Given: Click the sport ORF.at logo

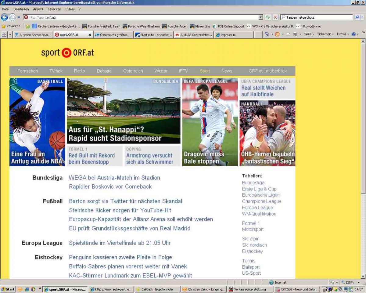Looking at the screenshot, I should click(x=67, y=53).
